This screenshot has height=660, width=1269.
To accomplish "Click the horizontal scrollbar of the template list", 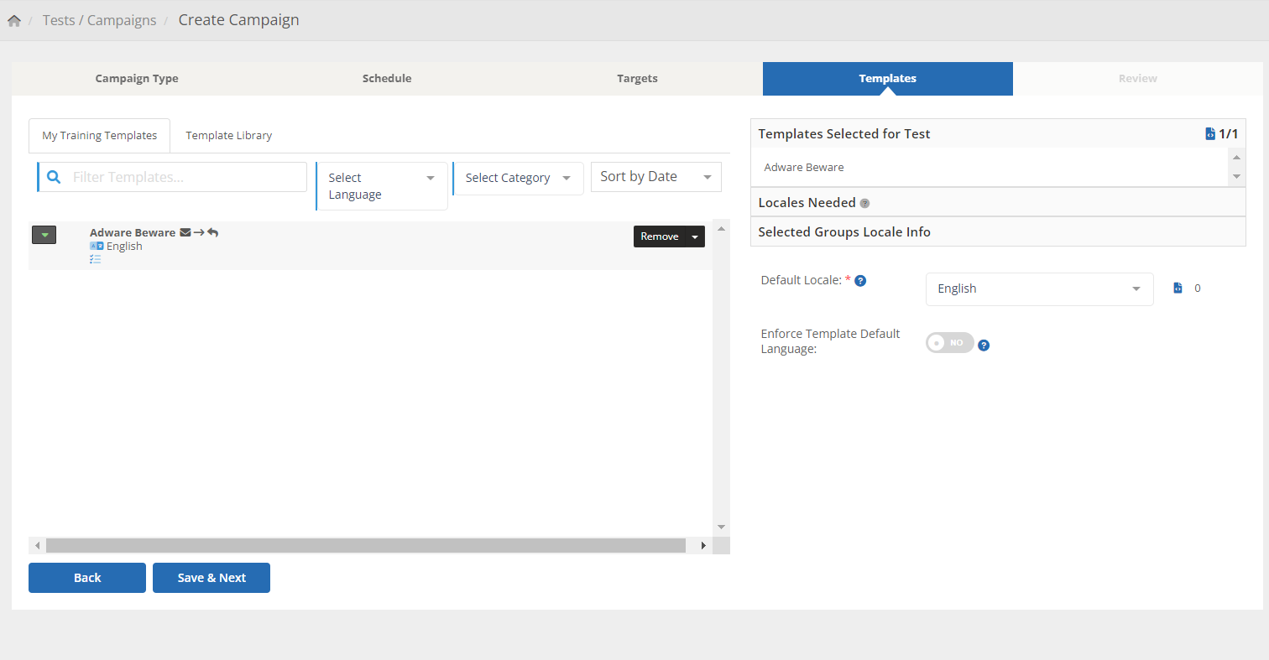I will [x=366, y=546].
